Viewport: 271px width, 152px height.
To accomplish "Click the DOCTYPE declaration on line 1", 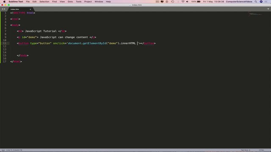I will coord(22,13).
